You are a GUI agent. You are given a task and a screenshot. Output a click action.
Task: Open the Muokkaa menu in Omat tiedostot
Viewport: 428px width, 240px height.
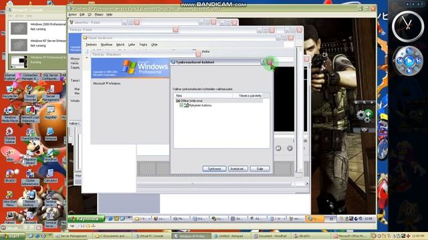tap(106, 45)
